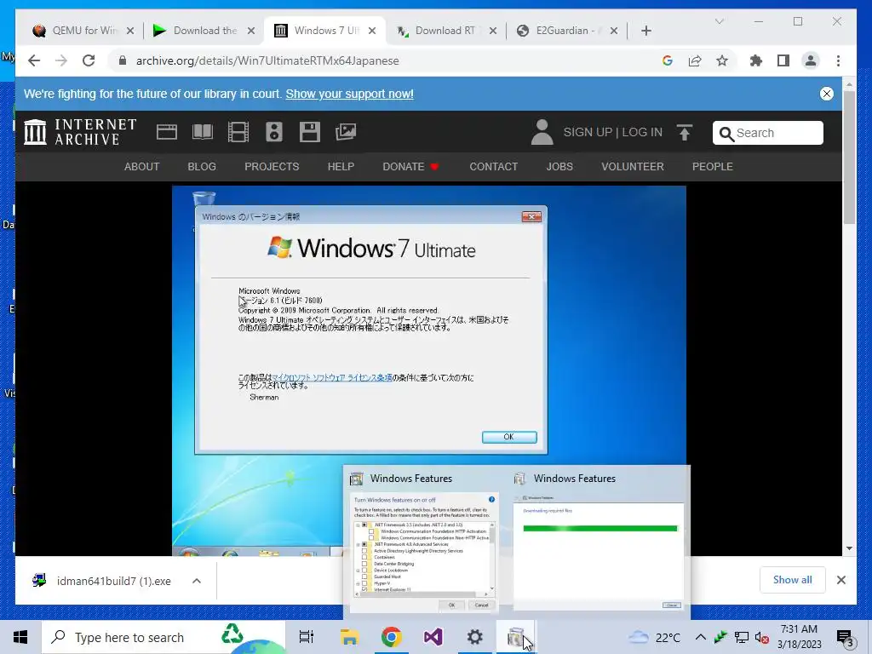Expand idman641build7 download options chevron
Screen dimensions: 872x654
[197, 581]
